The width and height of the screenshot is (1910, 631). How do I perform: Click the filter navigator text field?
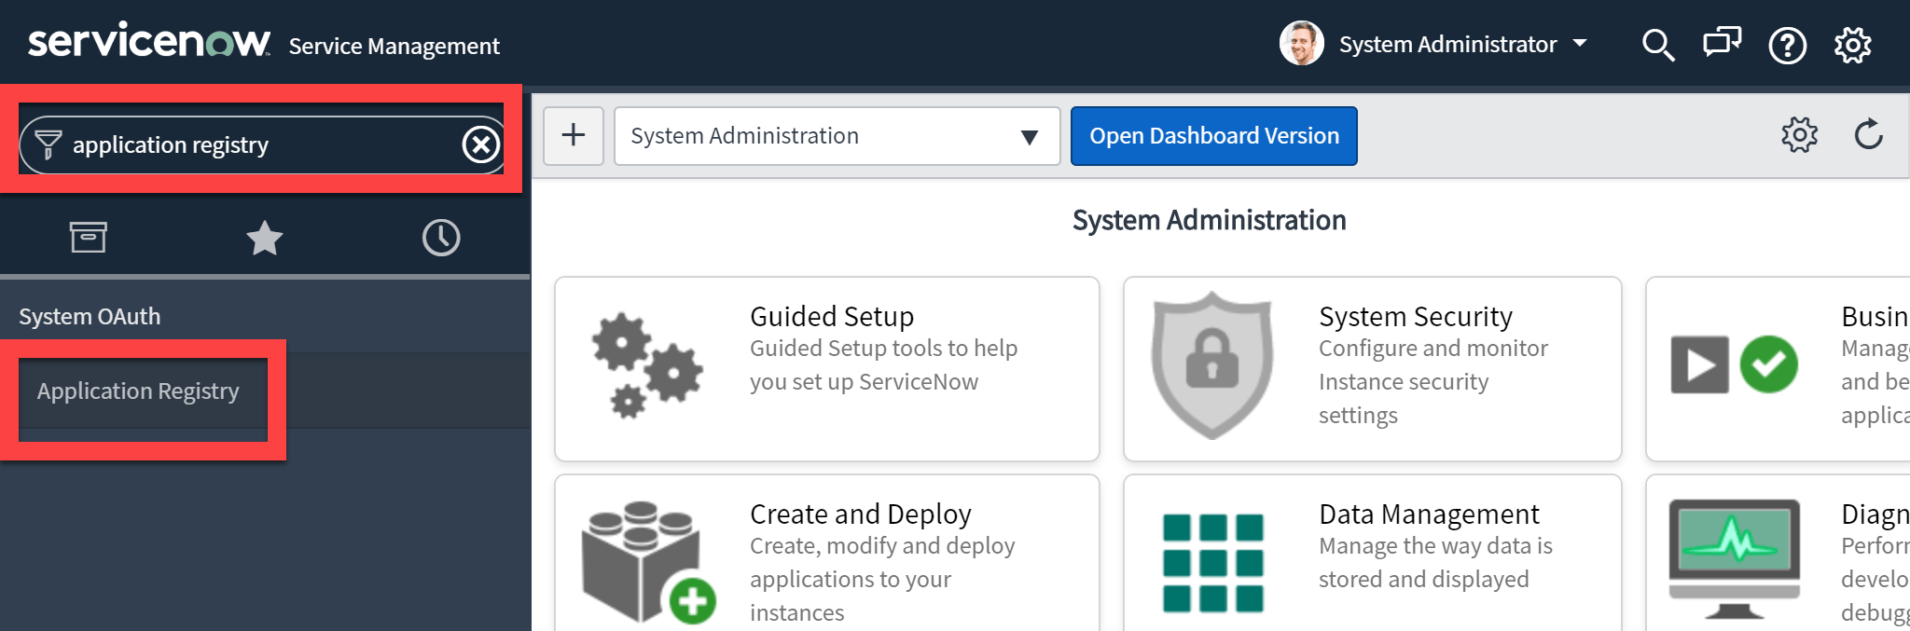(x=261, y=144)
